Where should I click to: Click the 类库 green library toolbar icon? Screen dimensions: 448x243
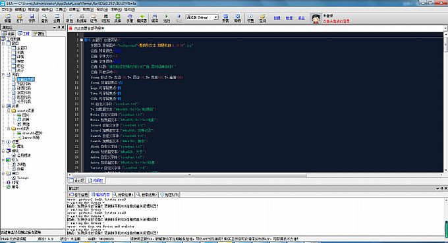pyautogui.click(x=118, y=18)
